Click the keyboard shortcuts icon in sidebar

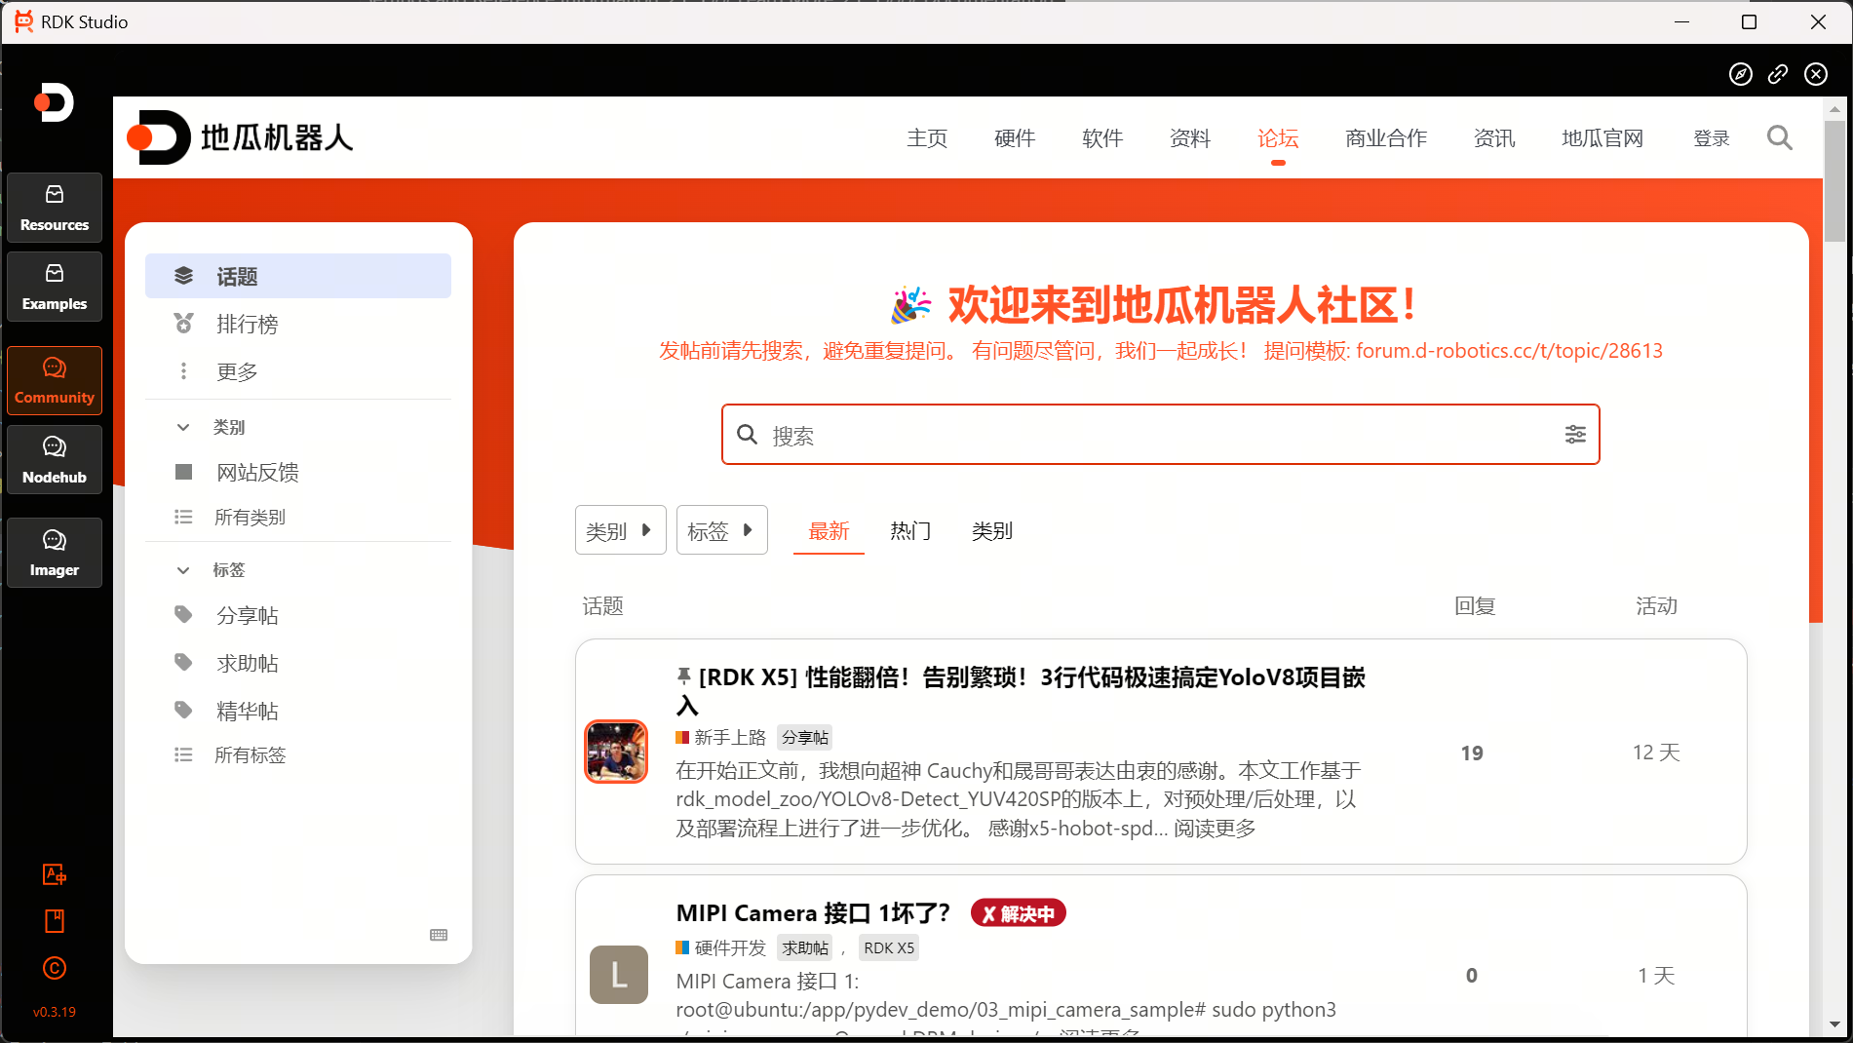(439, 935)
